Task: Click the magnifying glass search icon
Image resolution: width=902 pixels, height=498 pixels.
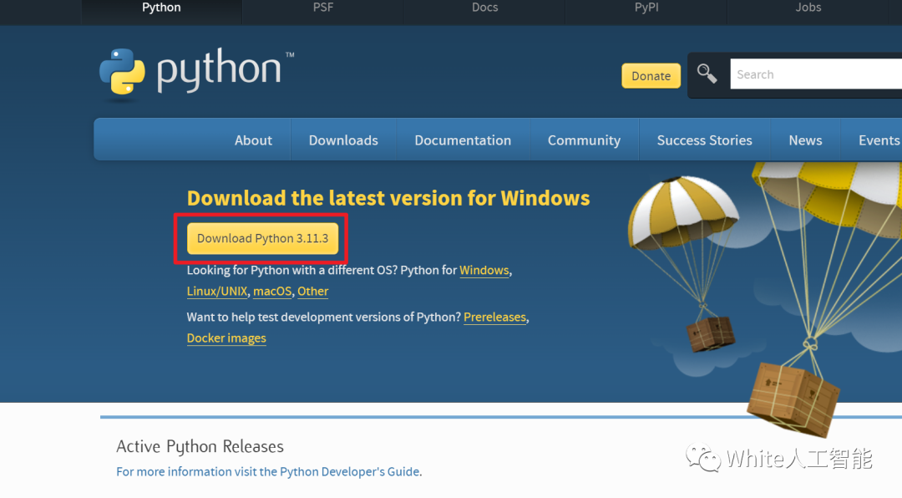Action: point(707,74)
